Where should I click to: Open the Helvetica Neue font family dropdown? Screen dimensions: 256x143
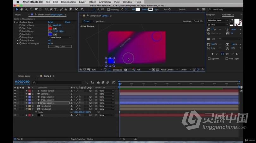tap(218, 20)
